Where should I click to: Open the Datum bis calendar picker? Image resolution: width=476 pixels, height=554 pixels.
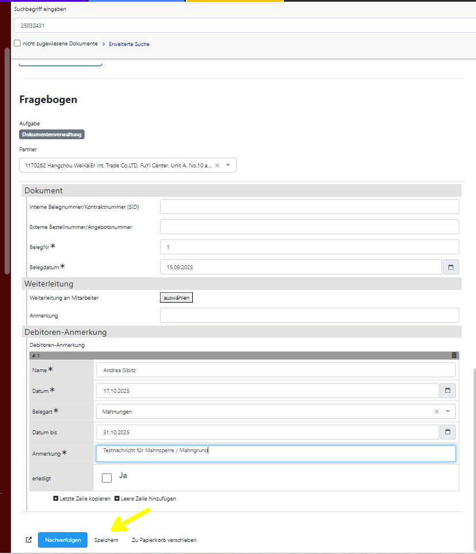point(447,432)
